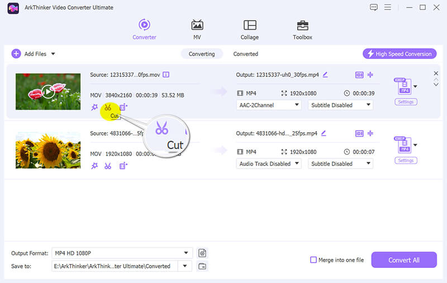Open compress icon for the 12315337 output
Screen dimensions: 447x283
(x=370, y=75)
